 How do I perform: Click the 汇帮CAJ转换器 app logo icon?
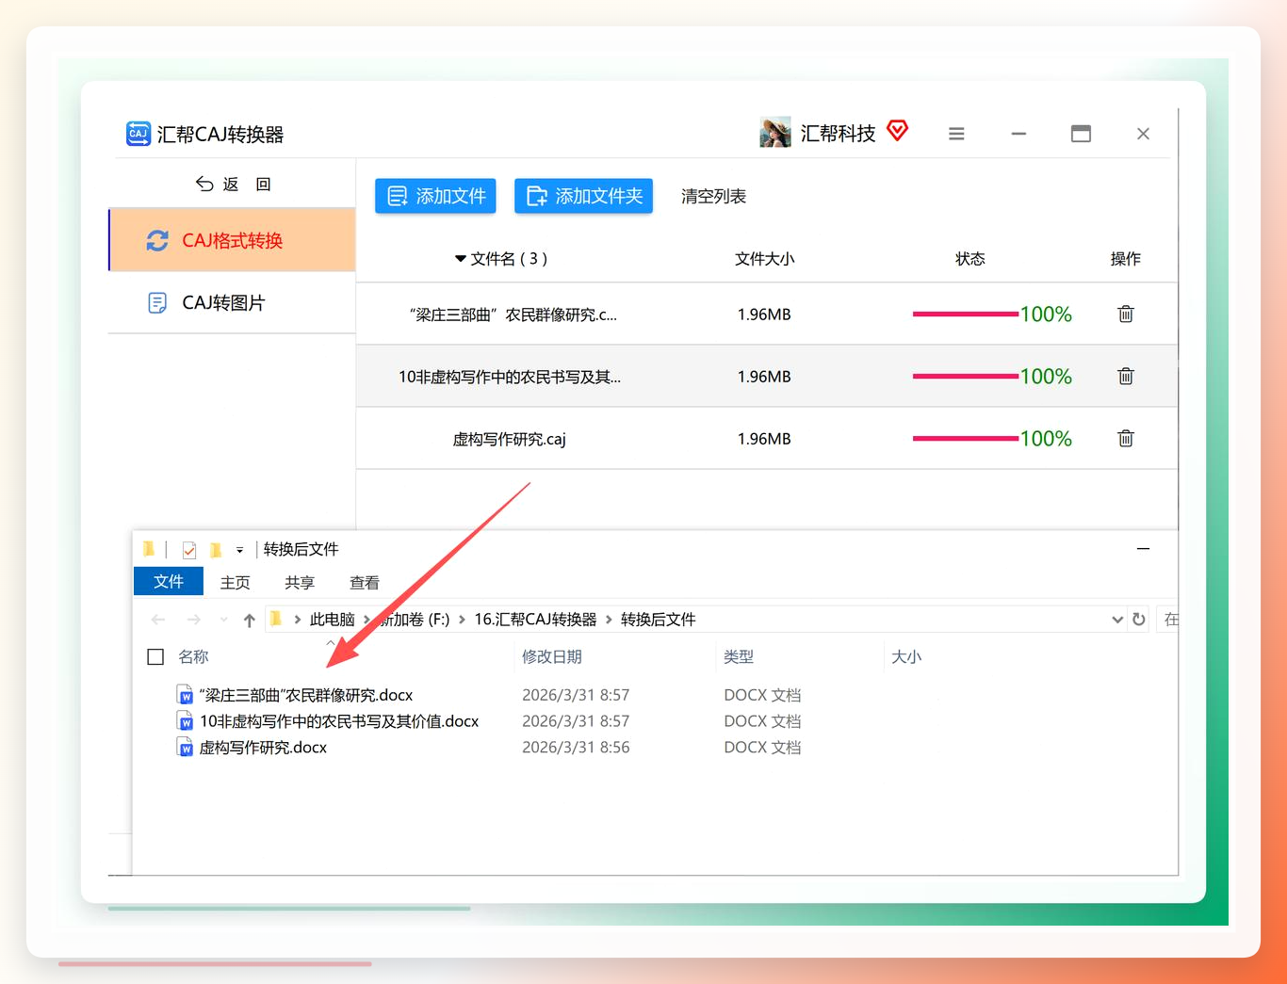pos(138,134)
